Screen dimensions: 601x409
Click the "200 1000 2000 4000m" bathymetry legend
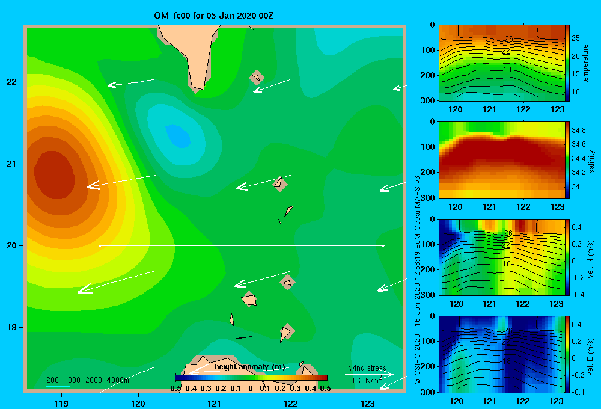[88, 380]
